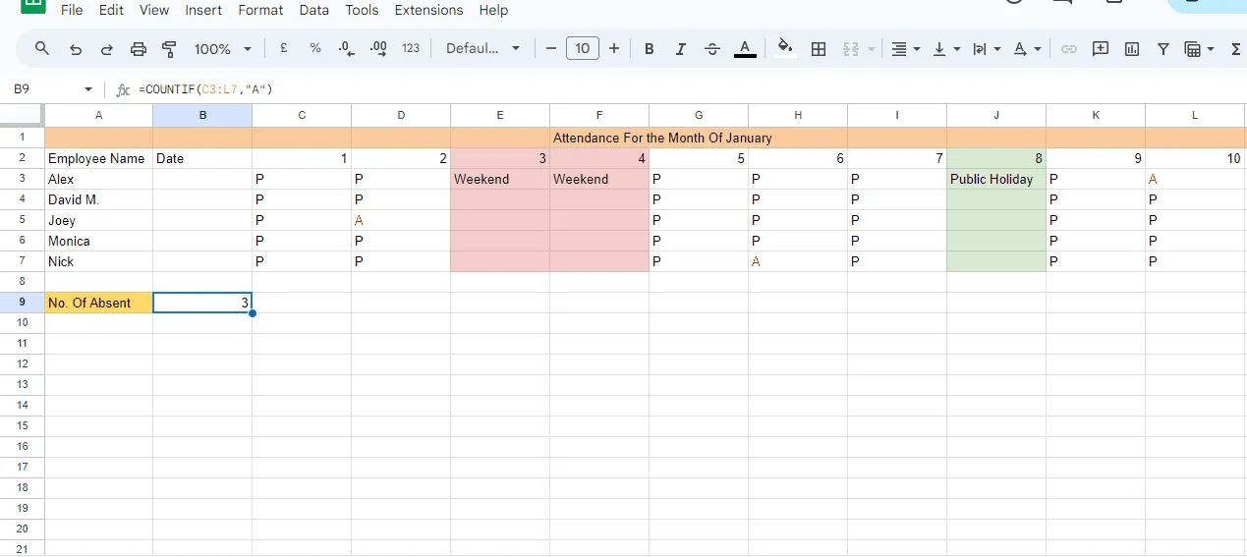Undo the last action
Screen dimensions: 1247x557
(x=75, y=48)
